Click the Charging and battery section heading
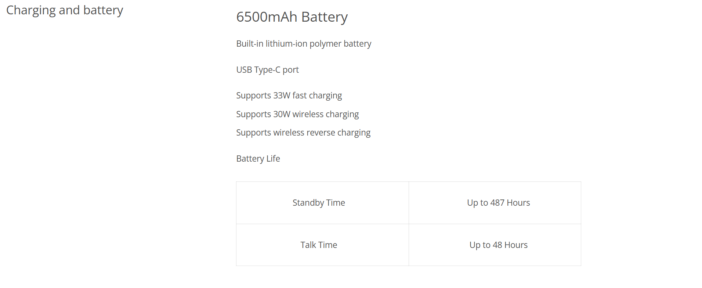 (65, 10)
